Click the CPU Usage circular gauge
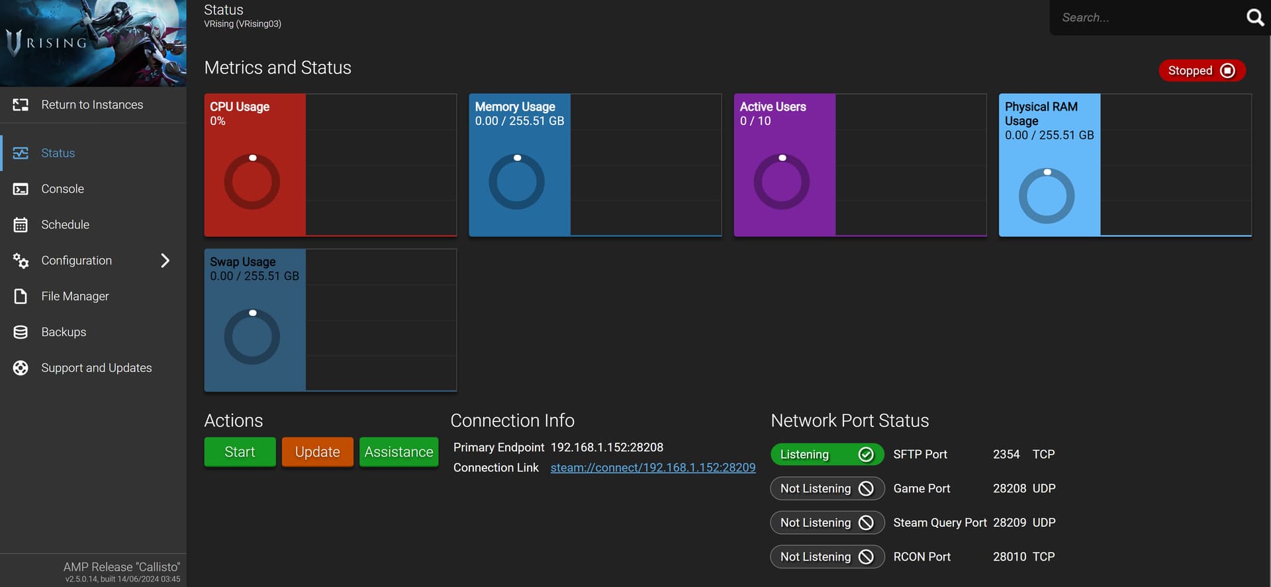Viewport: 1271px width, 587px height. tap(252, 182)
